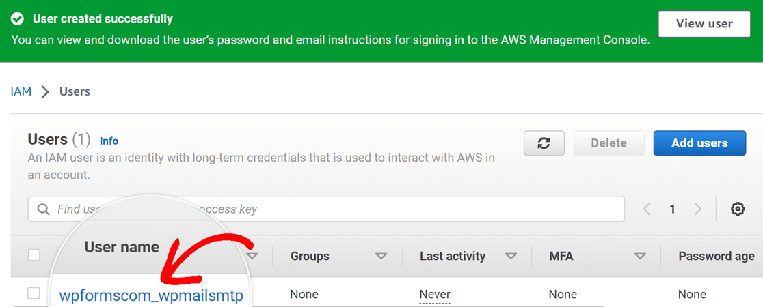
Task: Sort by User name column arrow
Action: pos(252,256)
